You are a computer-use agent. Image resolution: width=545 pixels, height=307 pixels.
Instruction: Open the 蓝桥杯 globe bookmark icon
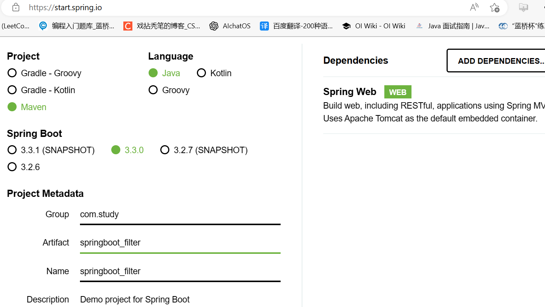pos(503,26)
